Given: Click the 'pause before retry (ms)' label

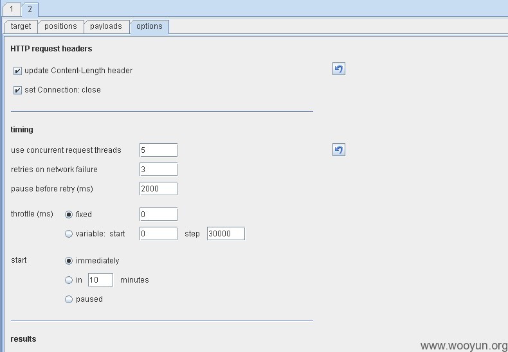Looking at the screenshot, I should click(52, 189).
